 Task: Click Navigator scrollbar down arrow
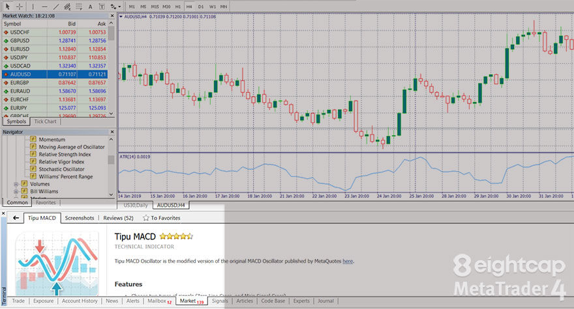click(111, 195)
